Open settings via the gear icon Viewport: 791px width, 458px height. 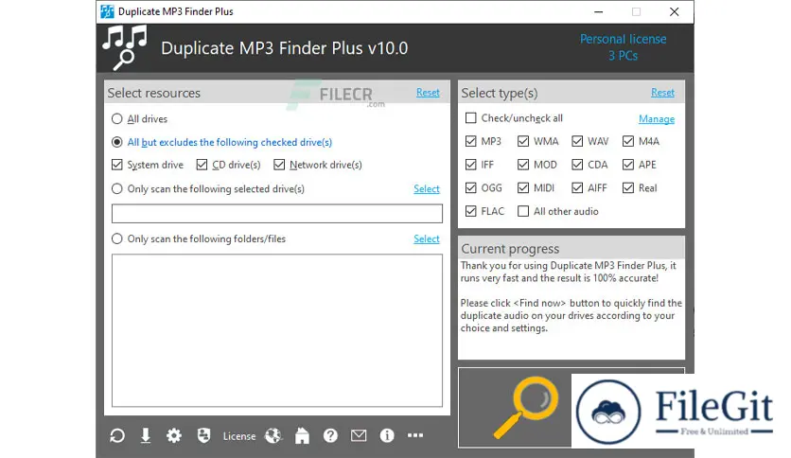pyautogui.click(x=174, y=435)
